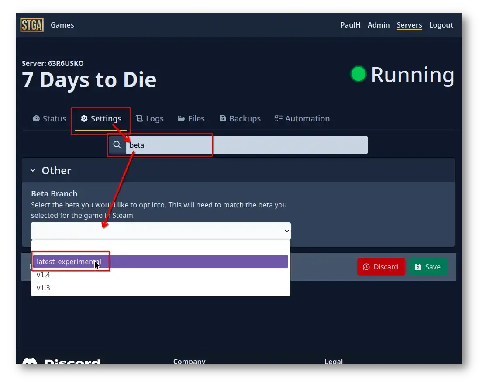Switch to the Files tab
The width and height of the screenshot is (493, 386).
pos(191,118)
